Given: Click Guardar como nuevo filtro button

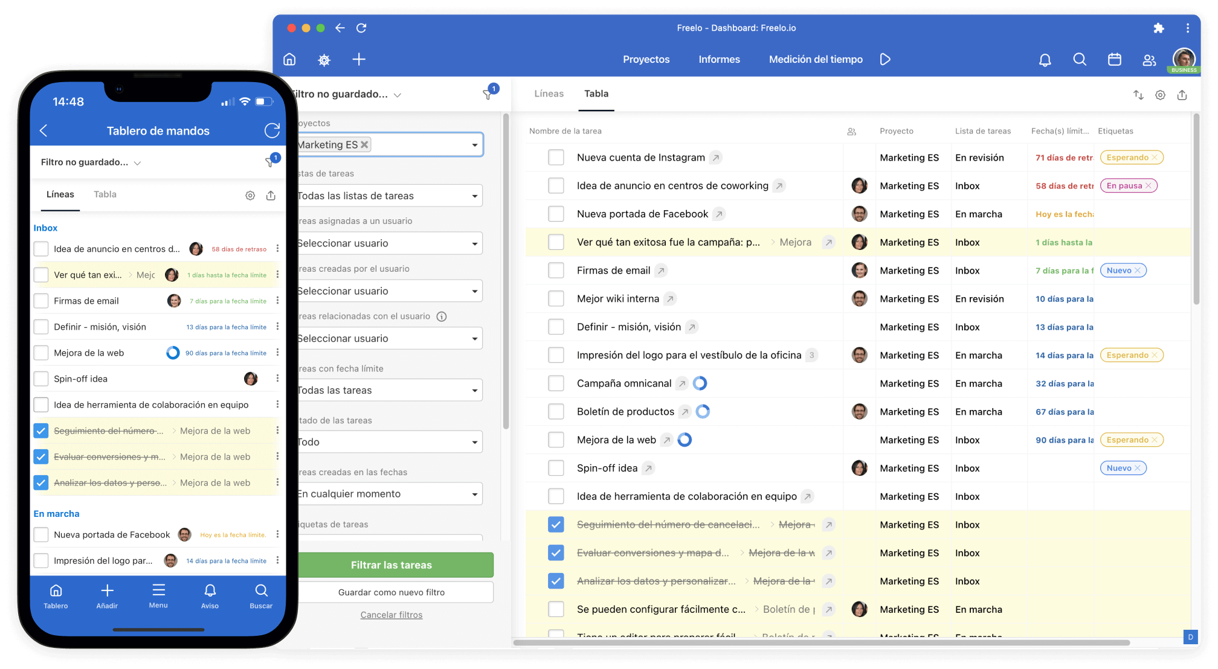Looking at the screenshot, I should pyautogui.click(x=395, y=592).
